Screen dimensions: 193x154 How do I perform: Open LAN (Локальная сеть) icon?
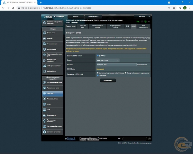click(x=44, y=88)
